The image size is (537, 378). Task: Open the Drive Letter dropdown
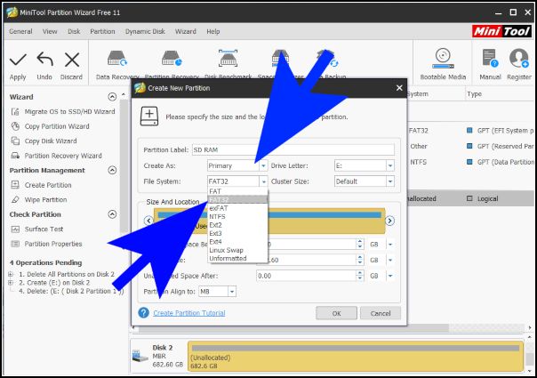coord(389,165)
